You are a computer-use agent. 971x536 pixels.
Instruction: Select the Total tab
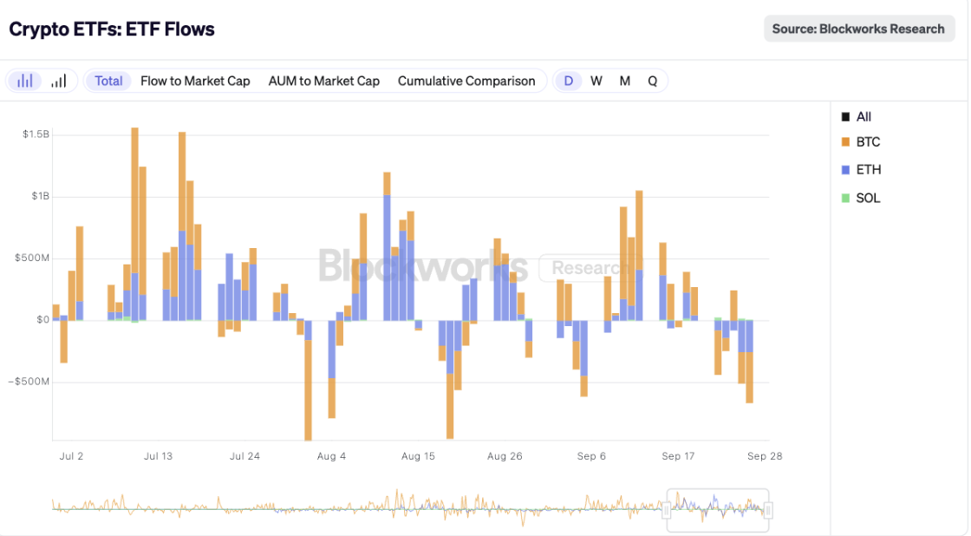[108, 81]
